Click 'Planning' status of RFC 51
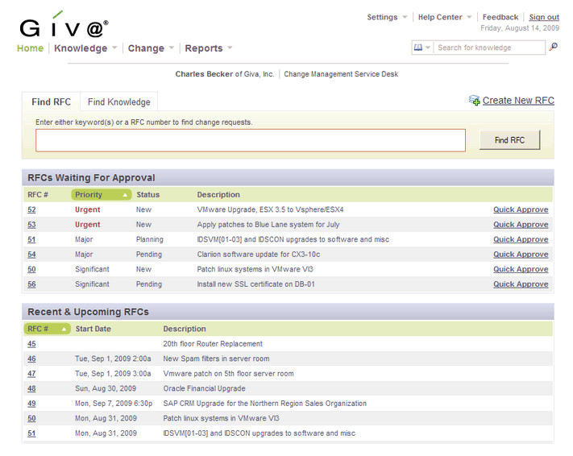573x456 pixels. 149,240
